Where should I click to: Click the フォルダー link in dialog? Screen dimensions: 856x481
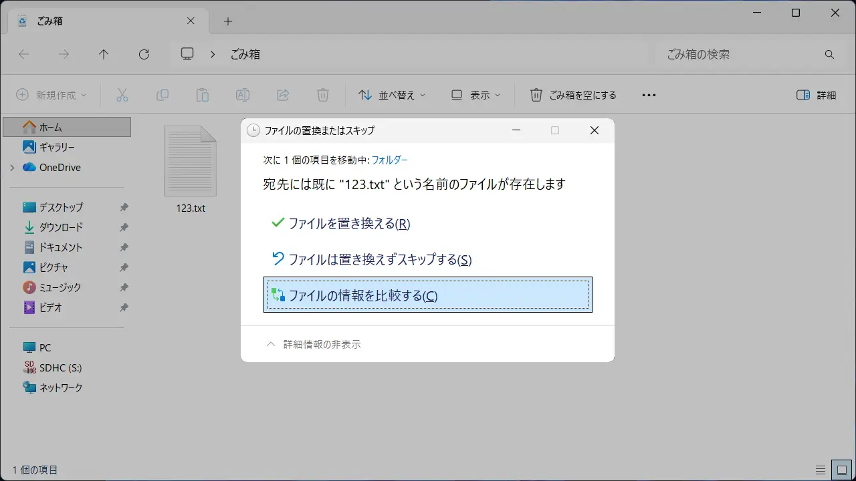389,160
